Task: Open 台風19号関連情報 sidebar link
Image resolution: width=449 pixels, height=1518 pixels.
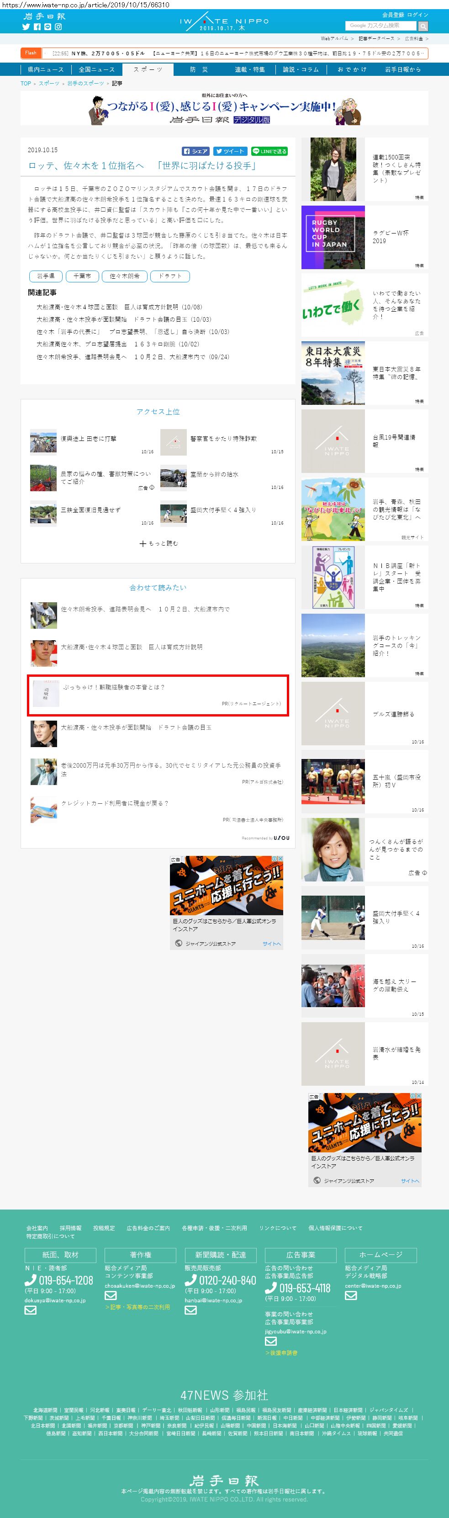Action: coord(394,441)
